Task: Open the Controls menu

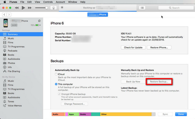Action: (48, 2)
